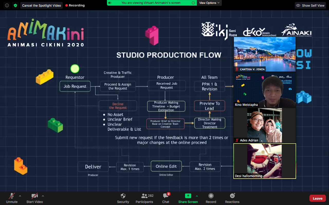Click the green Share Screen button

pos(188,198)
